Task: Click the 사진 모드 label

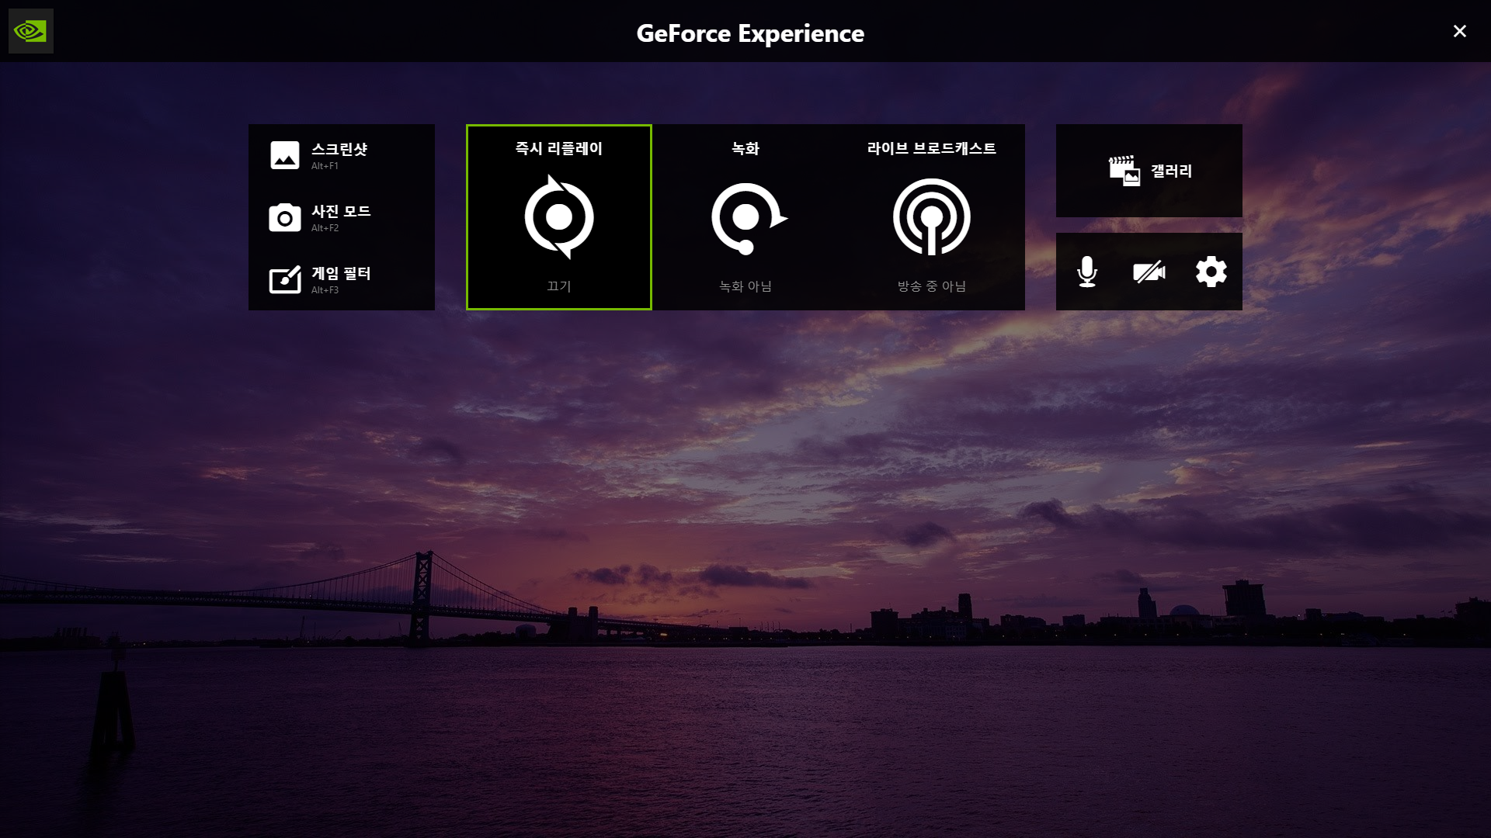Action: pyautogui.click(x=341, y=211)
